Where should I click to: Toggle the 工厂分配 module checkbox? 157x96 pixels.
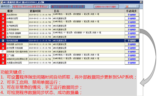click(x=3, y=55)
